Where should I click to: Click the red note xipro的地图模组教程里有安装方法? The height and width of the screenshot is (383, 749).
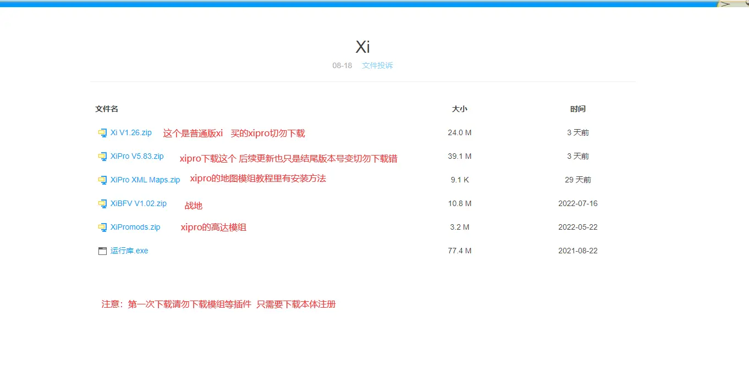[x=258, y=179]
